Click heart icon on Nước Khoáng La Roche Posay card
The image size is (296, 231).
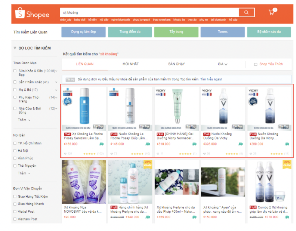click(112, 154)
